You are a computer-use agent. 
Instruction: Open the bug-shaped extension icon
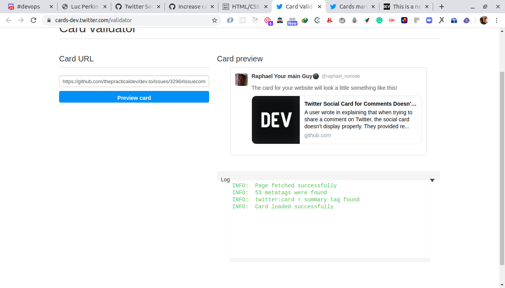click(x=354, y=20)
